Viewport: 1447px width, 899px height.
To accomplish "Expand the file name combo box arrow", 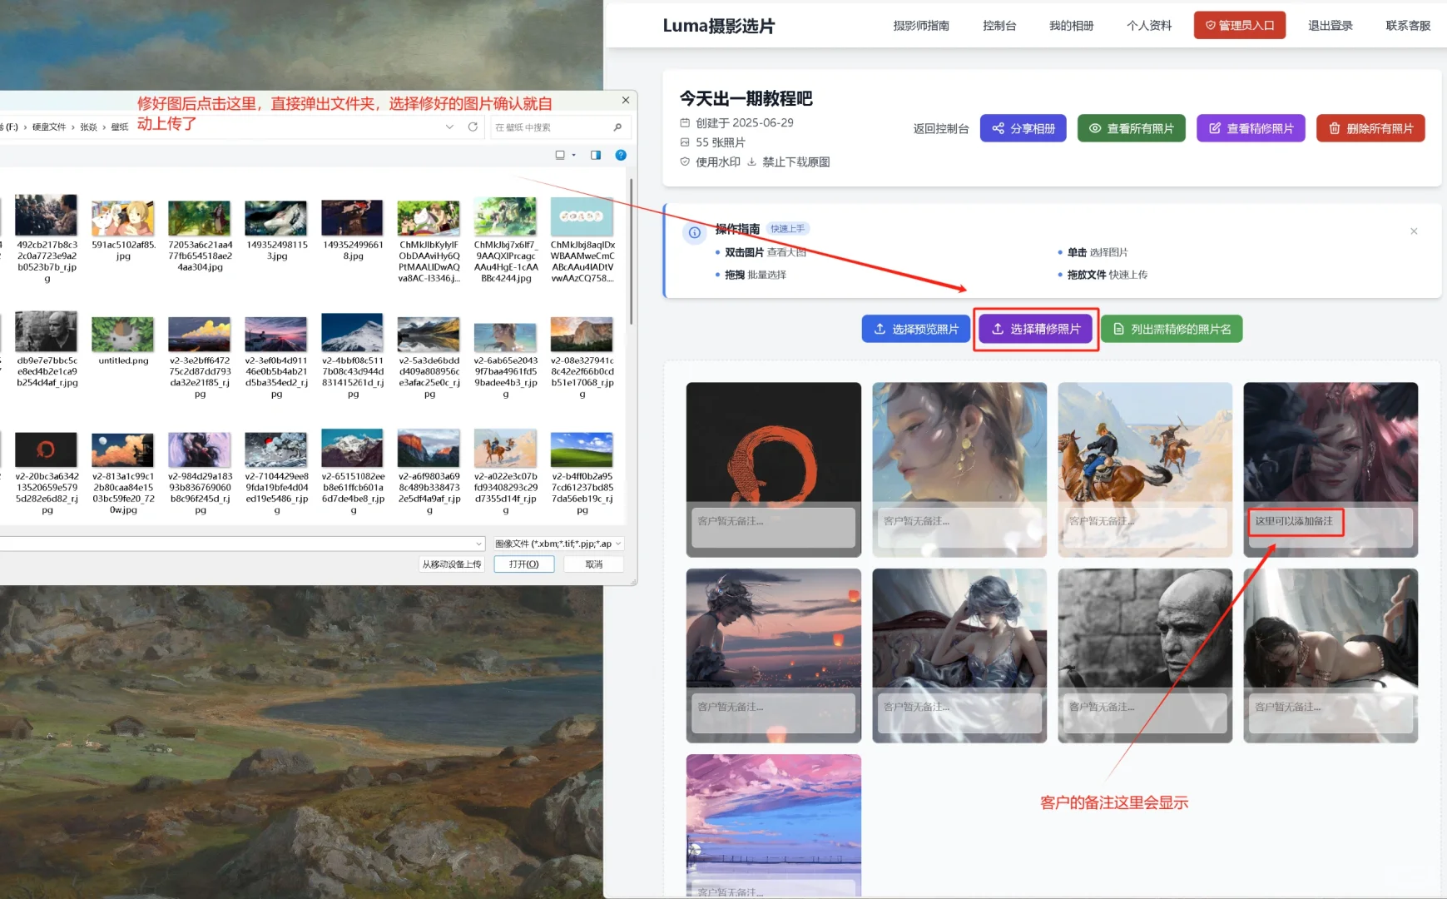I will (479, 544).
